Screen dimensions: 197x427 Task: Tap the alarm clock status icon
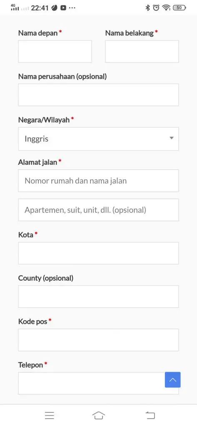coord(156,8)
